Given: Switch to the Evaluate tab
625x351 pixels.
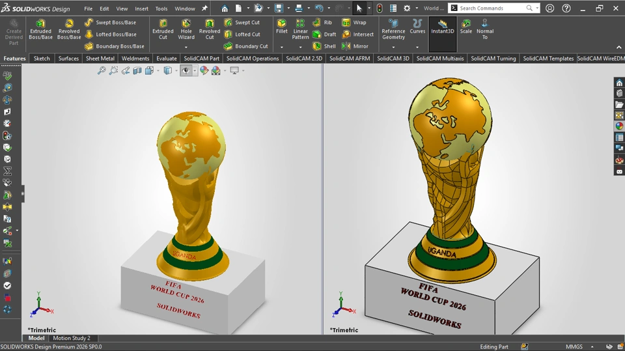Looking at the screenshot, I should [x=167, y=58].
